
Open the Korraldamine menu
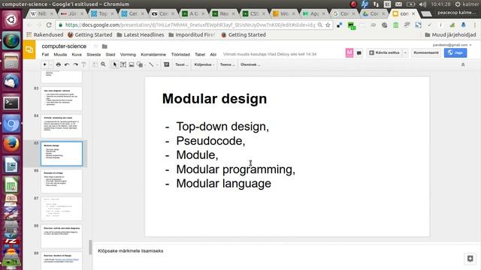pyautogui.click(x=153, y=55)
